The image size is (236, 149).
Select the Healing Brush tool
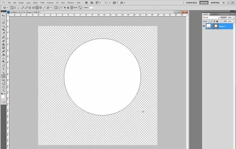pyautogui.click(x=3, y=37)
